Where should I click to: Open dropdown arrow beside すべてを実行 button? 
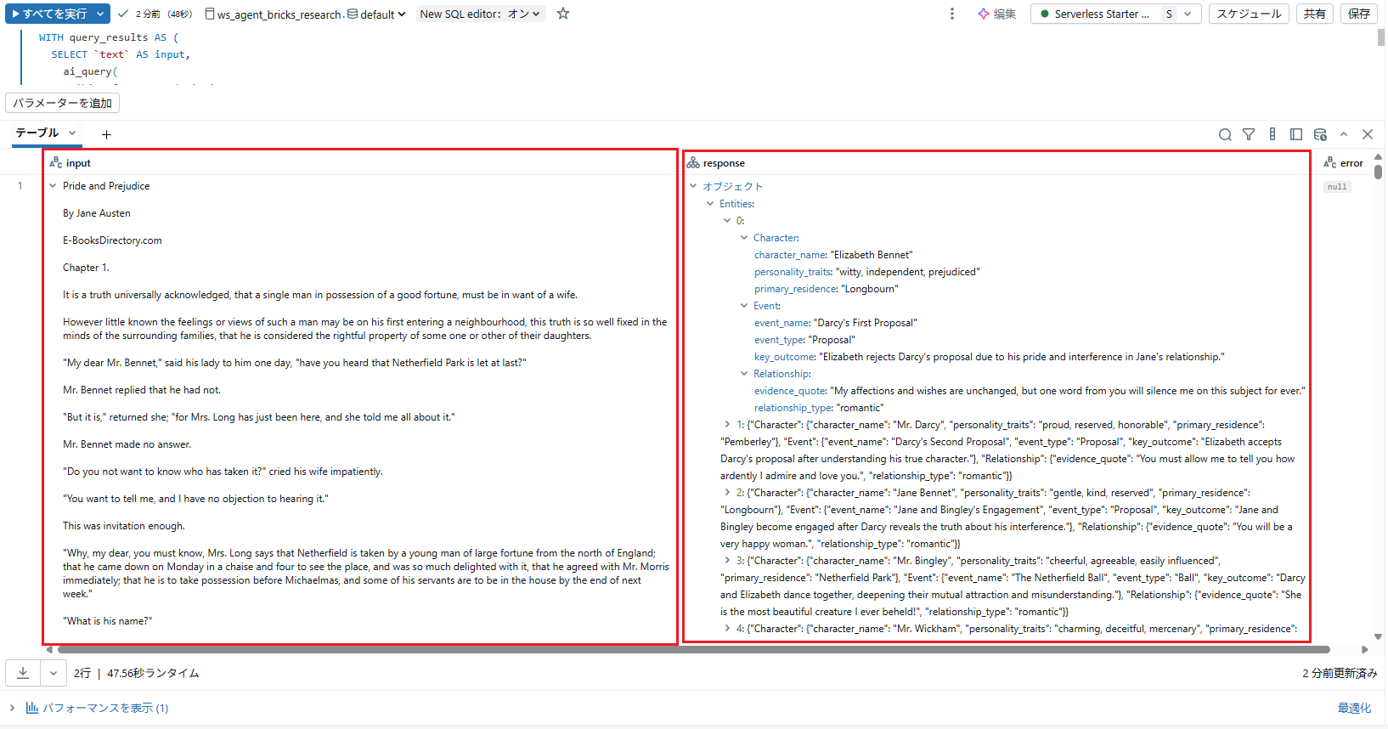tap(100, 14)
